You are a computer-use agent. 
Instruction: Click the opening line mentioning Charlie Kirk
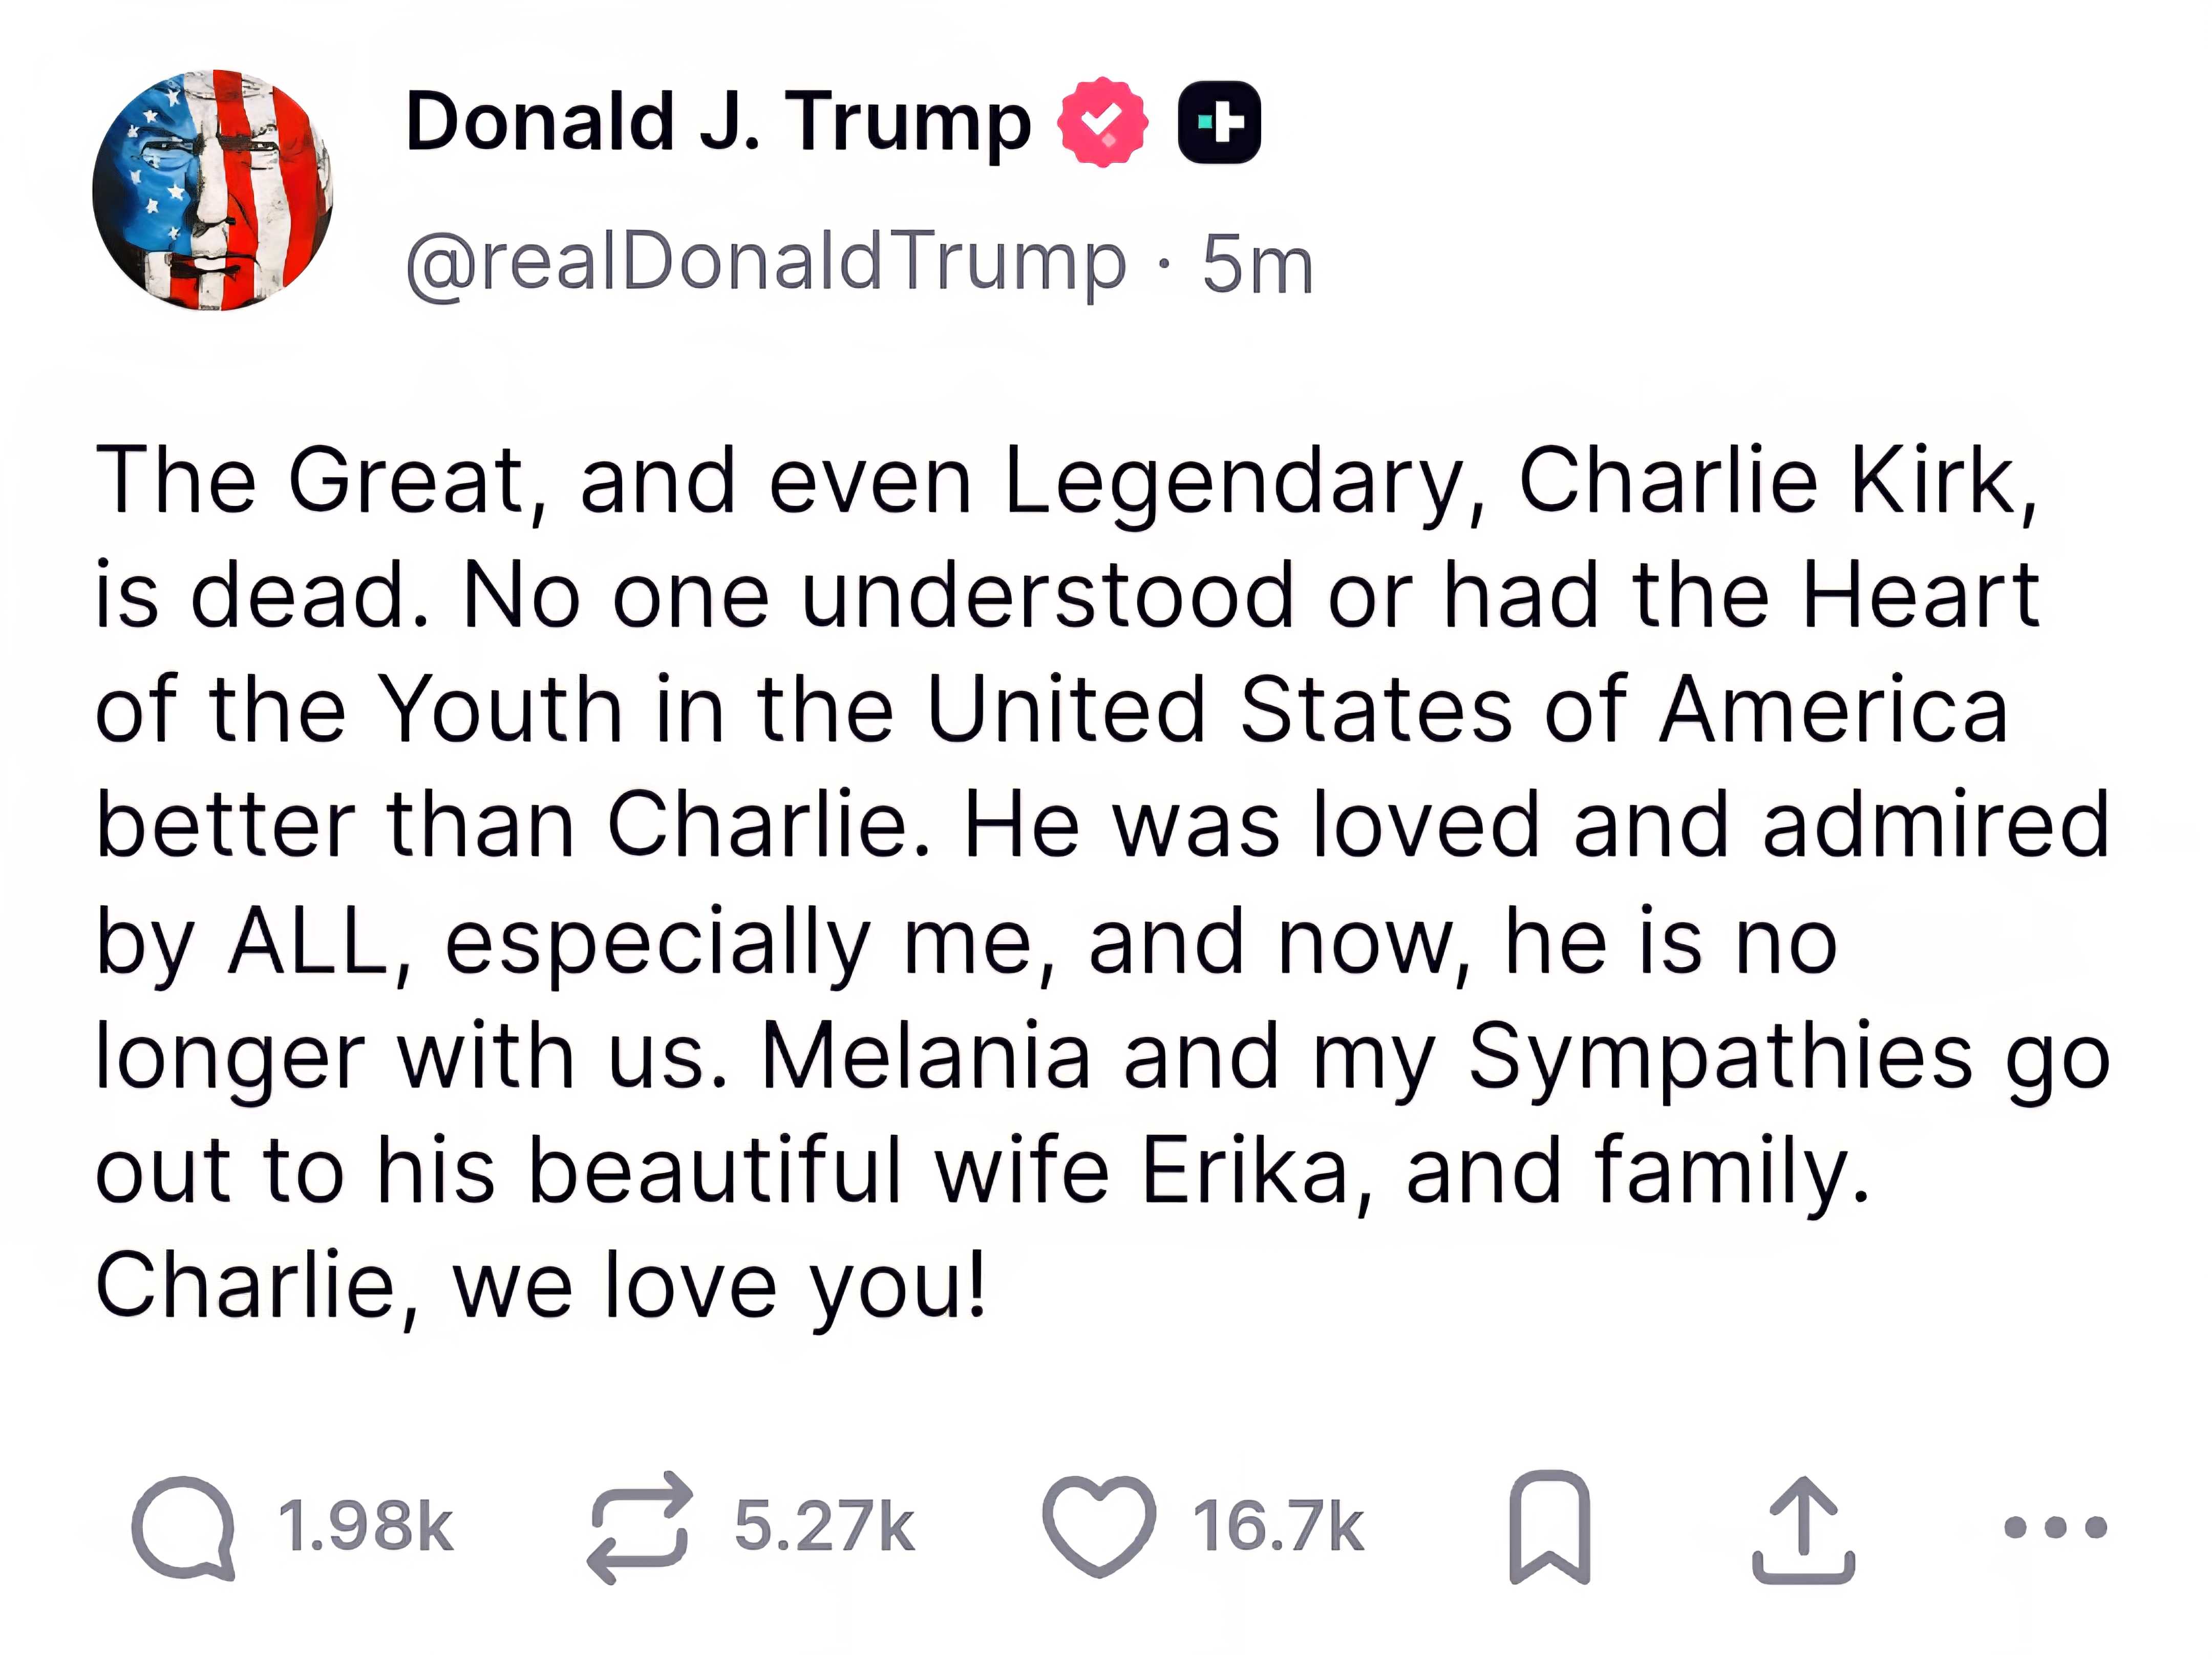coord(1066,481)
